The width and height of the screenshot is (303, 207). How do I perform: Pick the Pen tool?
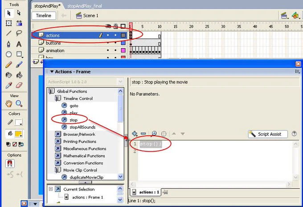click(9, 44)
